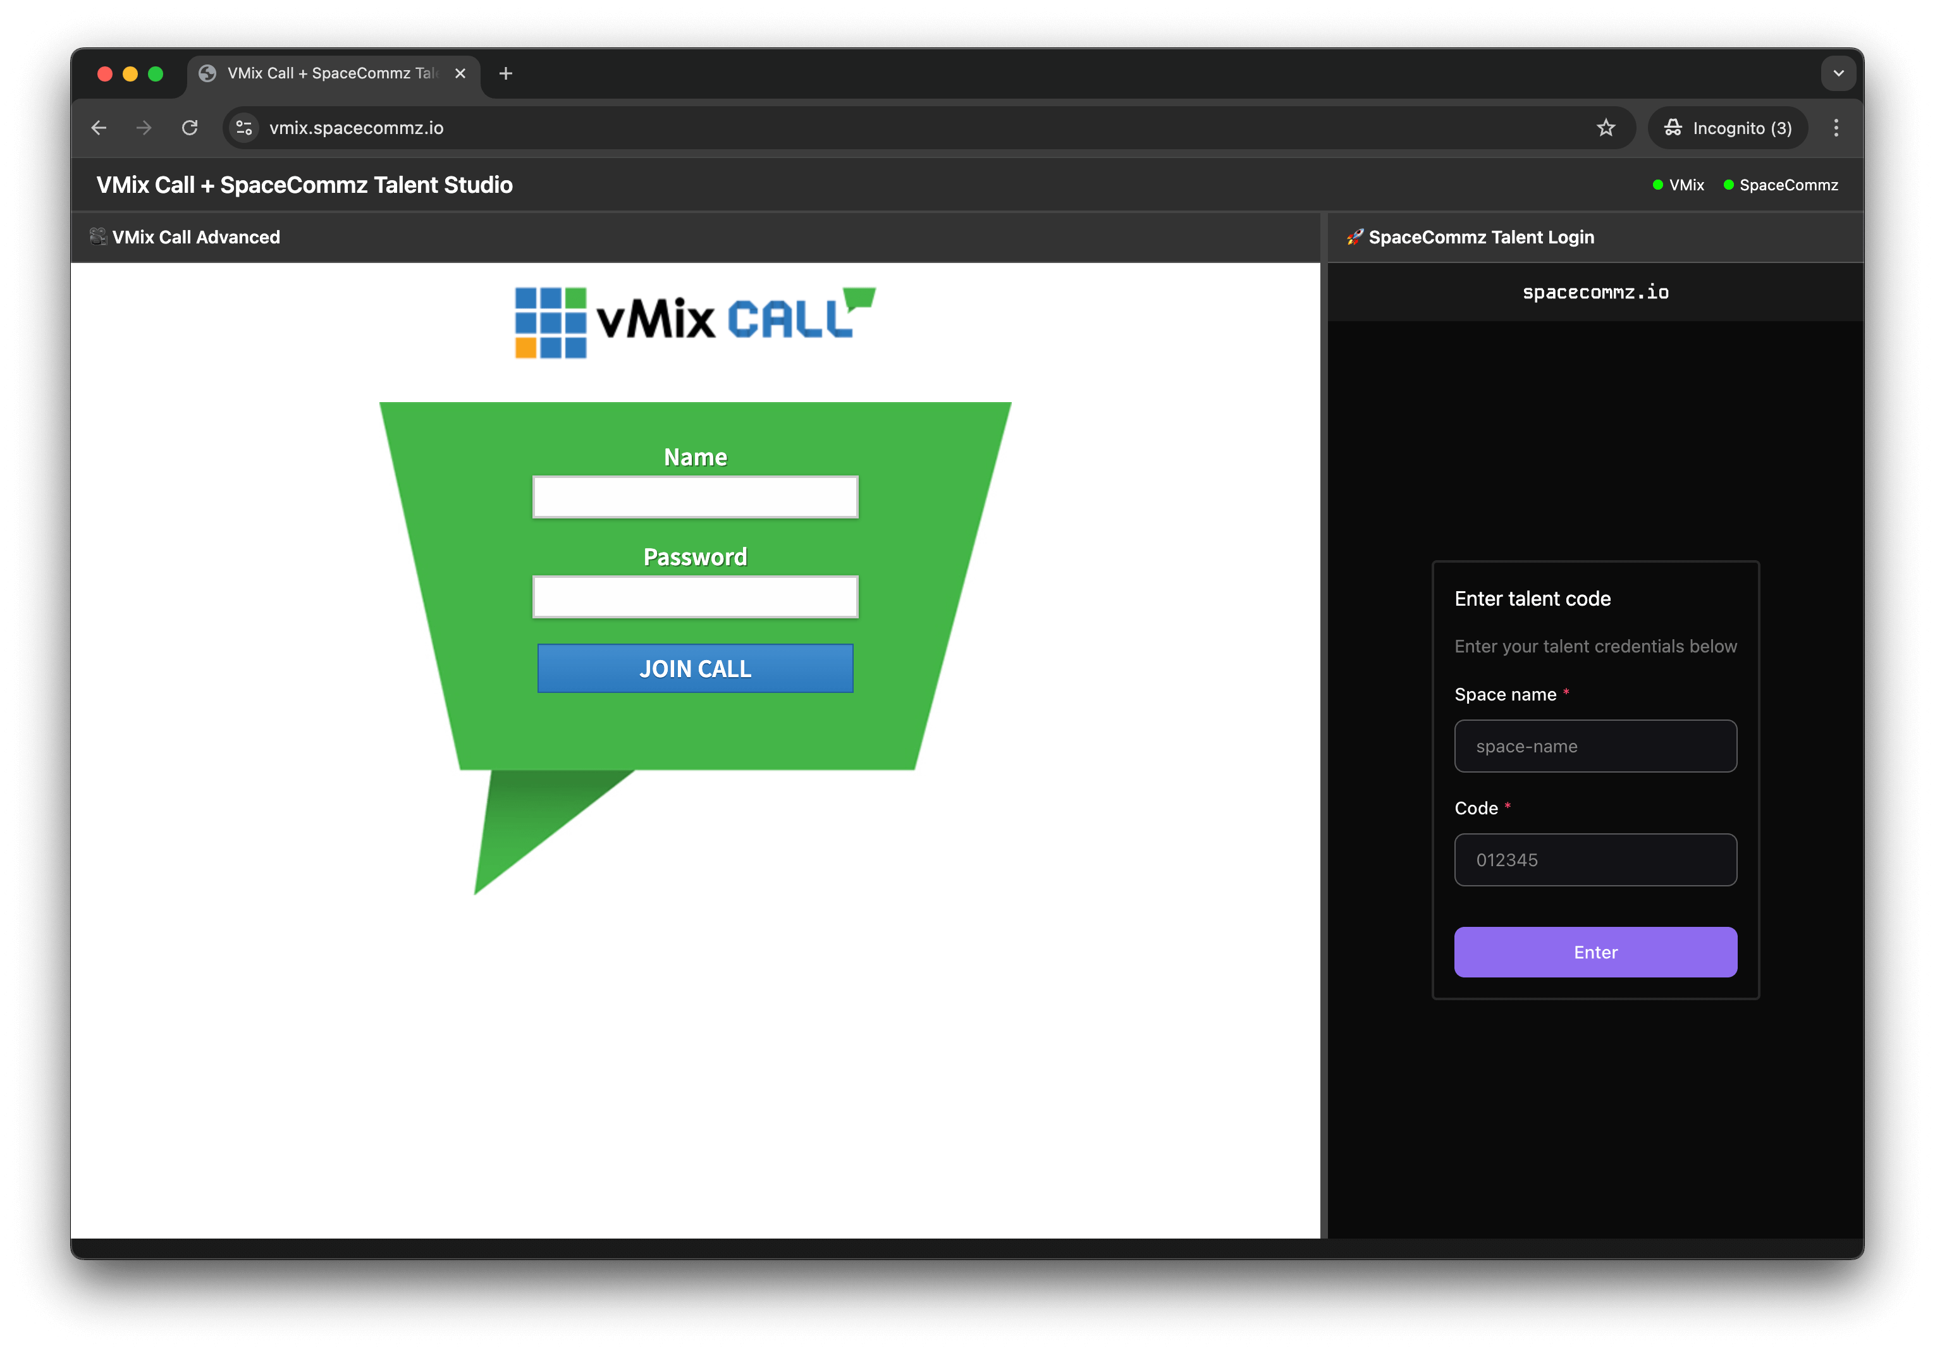Focus the Password input field
1935x1353 pixels.
(696, 596)
